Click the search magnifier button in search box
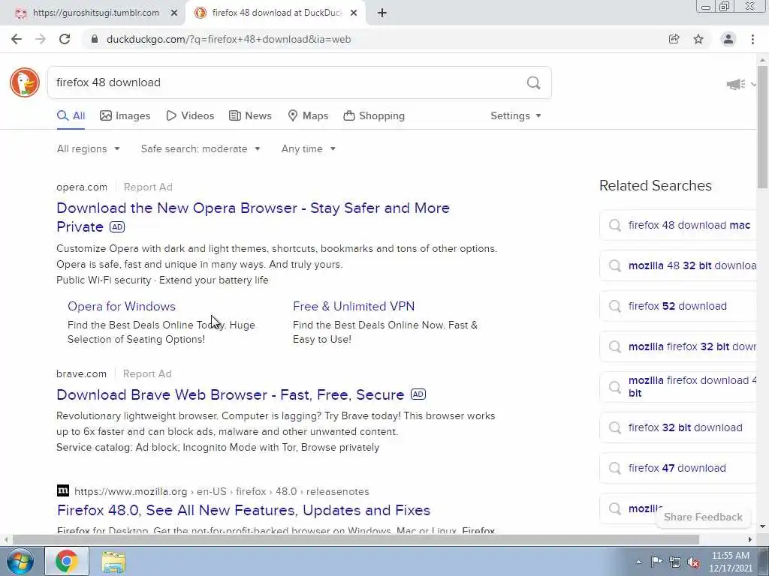Screen dimensions: 769x576 [534, 82]
